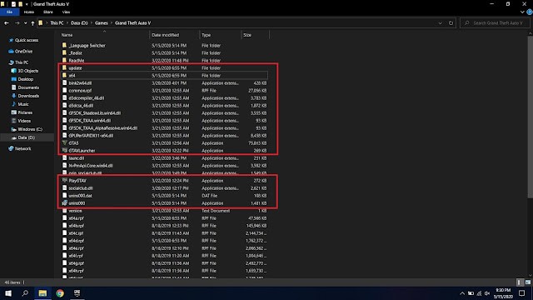Click the scrollbar down arrow in file list
Viewport: 533px width, 300px height.
[x=531, y=276]
